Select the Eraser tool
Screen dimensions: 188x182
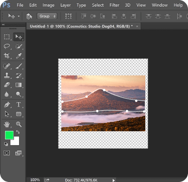6,85
